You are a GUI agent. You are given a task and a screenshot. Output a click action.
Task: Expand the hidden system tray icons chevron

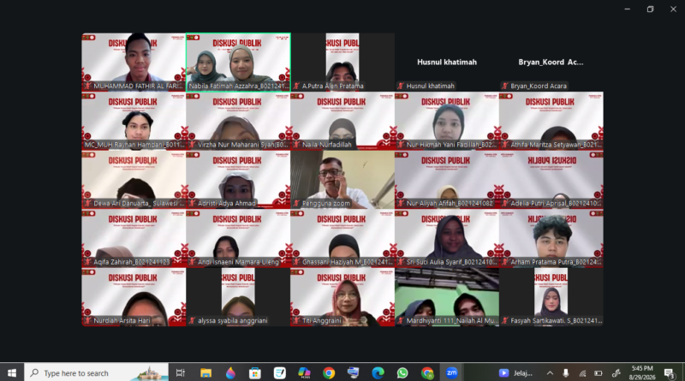550,373
